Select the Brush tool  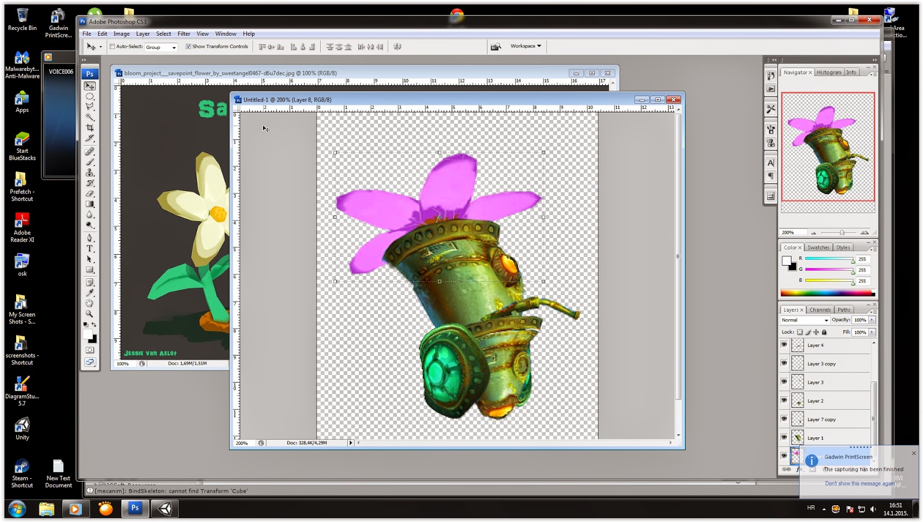pos(90,162)
